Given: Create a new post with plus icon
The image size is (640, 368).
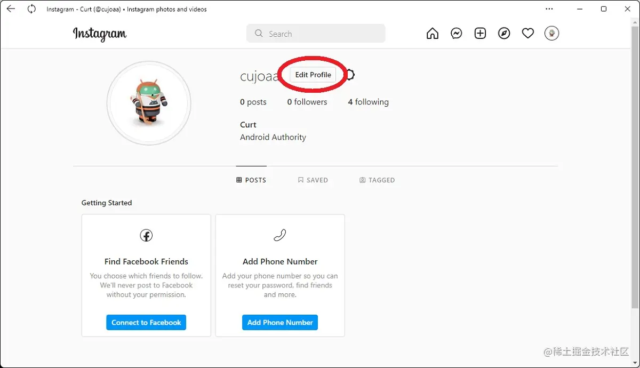Looking at the screenshot, I should tap(480, 34).
